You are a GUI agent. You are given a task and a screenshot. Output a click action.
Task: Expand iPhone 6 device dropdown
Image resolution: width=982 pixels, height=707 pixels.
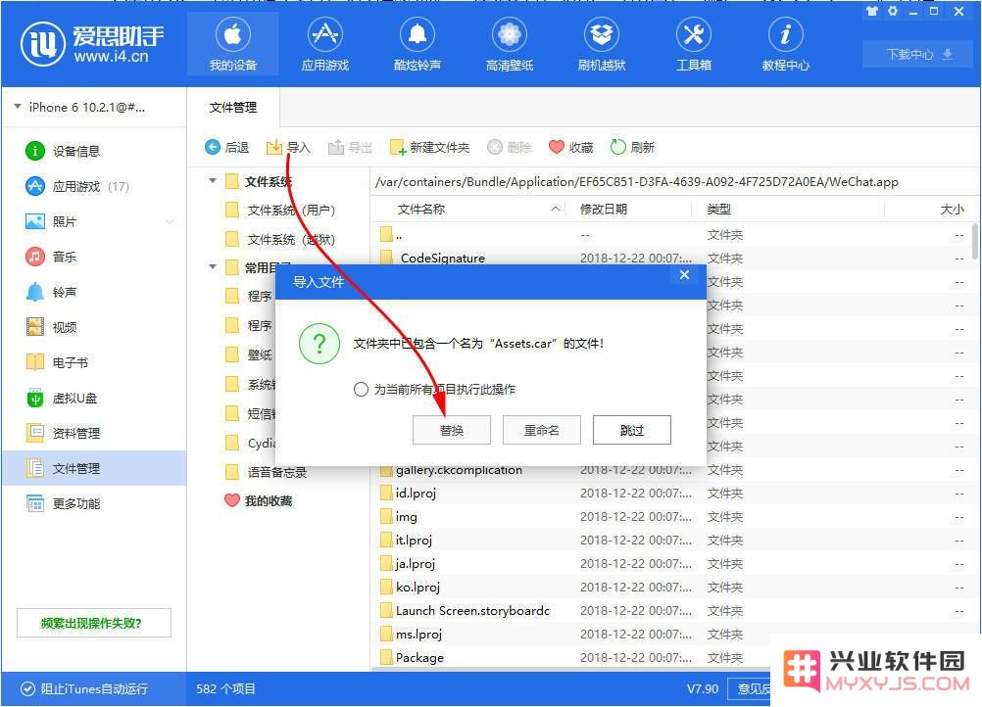pyautogui.click(x=18, y=107)
